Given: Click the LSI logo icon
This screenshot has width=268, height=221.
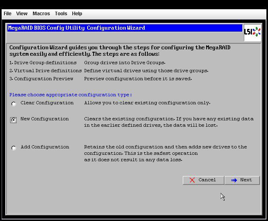Looking at the screenshot, I should click(252, 32).
